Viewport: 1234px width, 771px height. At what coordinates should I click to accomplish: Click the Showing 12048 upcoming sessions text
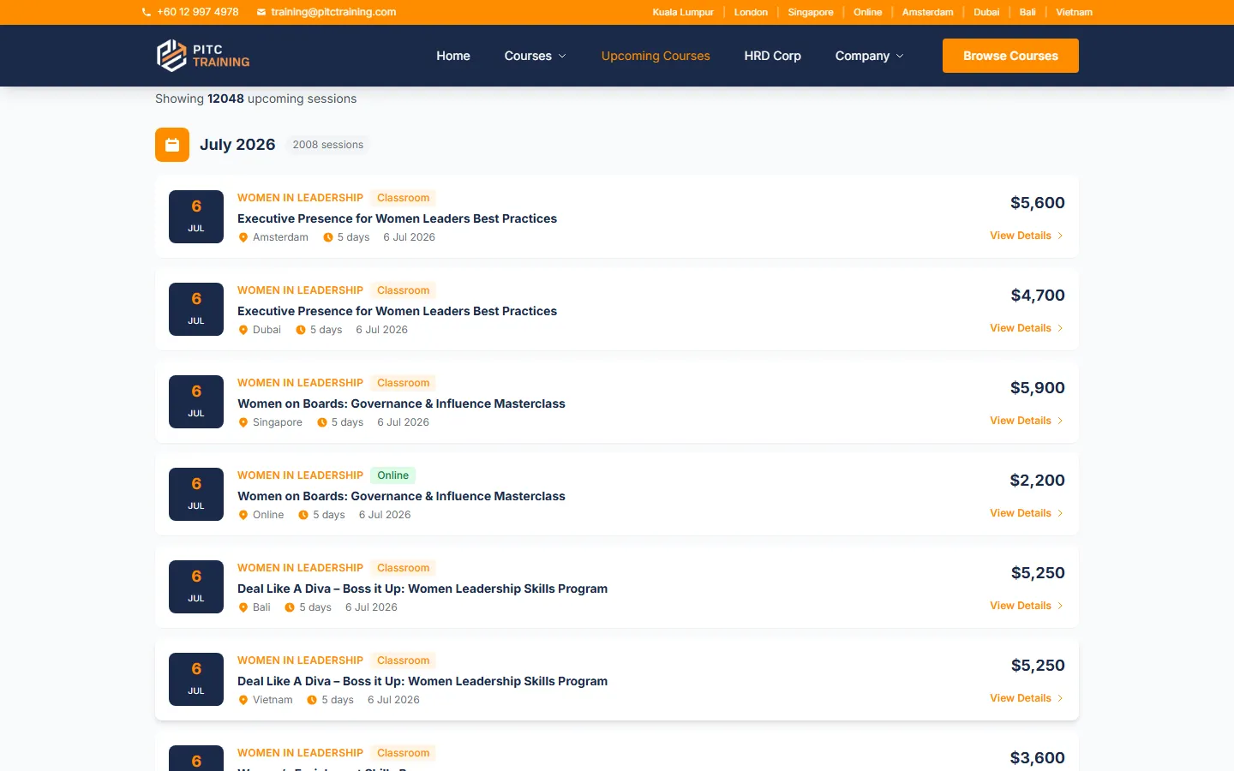pos(255,99)
